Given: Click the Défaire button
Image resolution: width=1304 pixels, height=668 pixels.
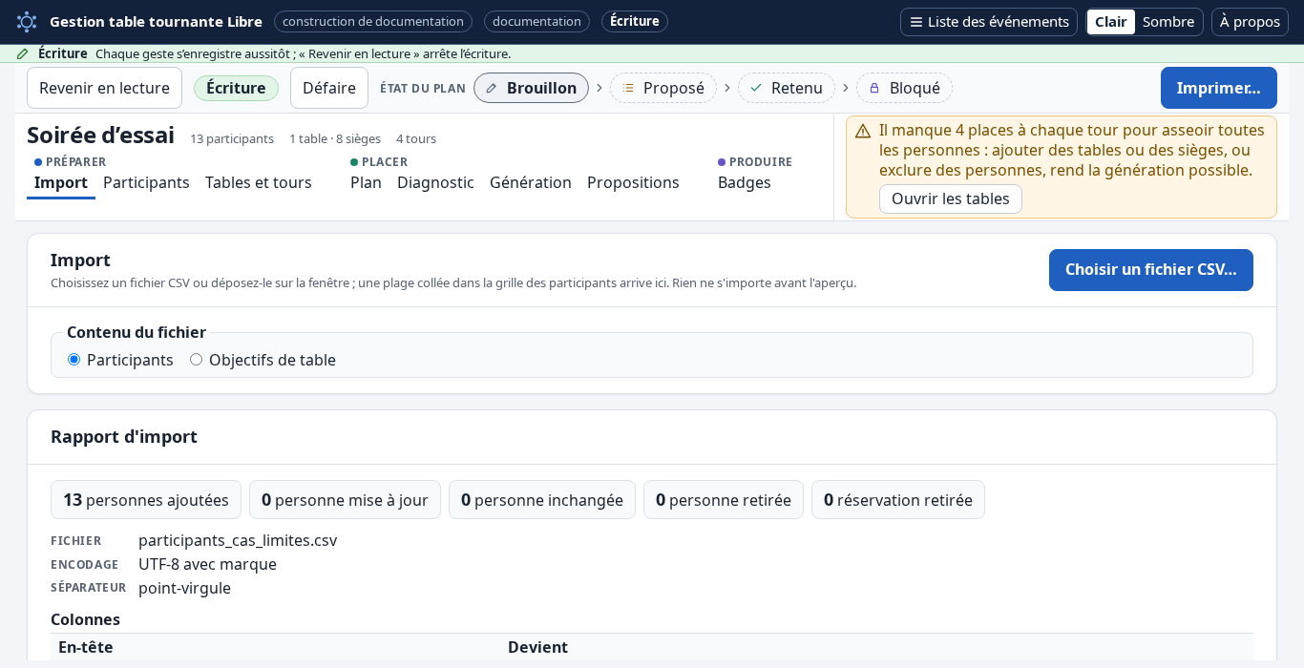Looking at the screenshot, I should coord(329,88).
